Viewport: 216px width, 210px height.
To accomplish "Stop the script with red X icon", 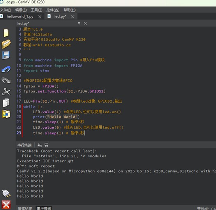I will click(6, 205).
